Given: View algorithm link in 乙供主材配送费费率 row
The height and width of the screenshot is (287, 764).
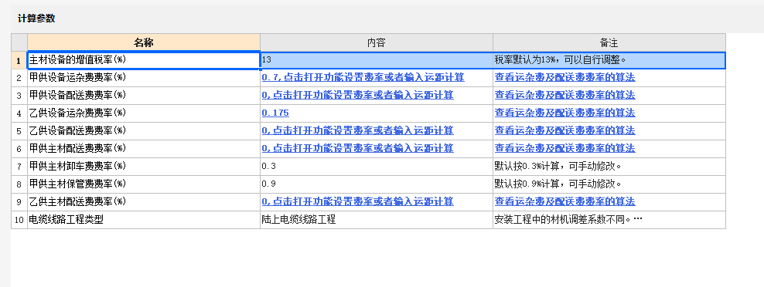Looking at the screenshot, I should (564, 201).
